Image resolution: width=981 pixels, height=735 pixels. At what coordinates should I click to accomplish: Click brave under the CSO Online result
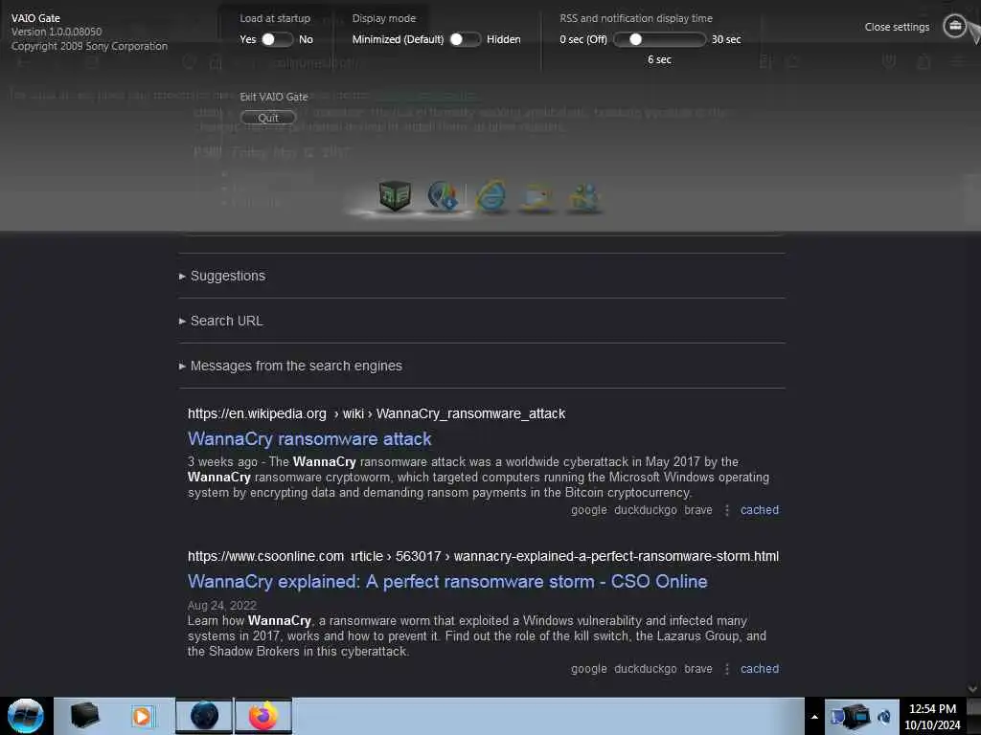tap(698, 669)
